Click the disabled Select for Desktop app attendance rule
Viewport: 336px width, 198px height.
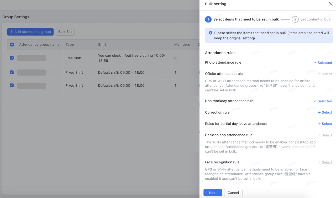(325, 135)
